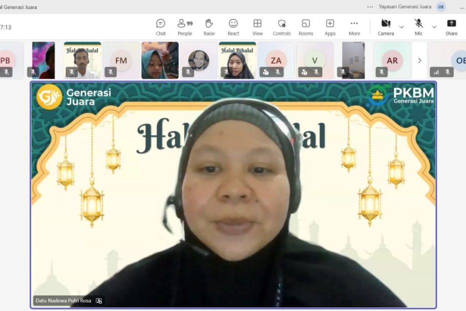This screenshot has width=466, height=311.
Task: Click the Datu Nadewa Putri Rosa name label
Action: 64,301
